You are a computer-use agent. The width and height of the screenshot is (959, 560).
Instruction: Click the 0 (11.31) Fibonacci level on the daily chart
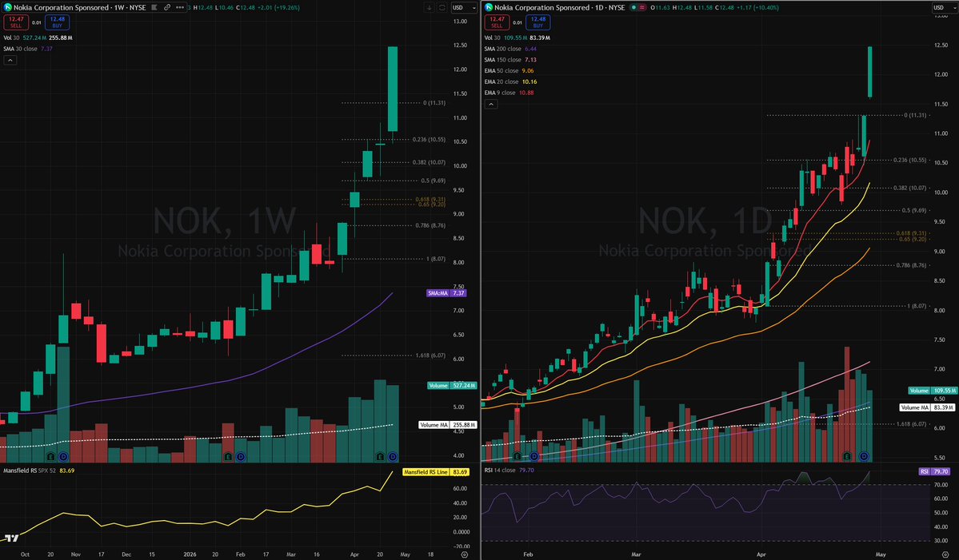915,115
